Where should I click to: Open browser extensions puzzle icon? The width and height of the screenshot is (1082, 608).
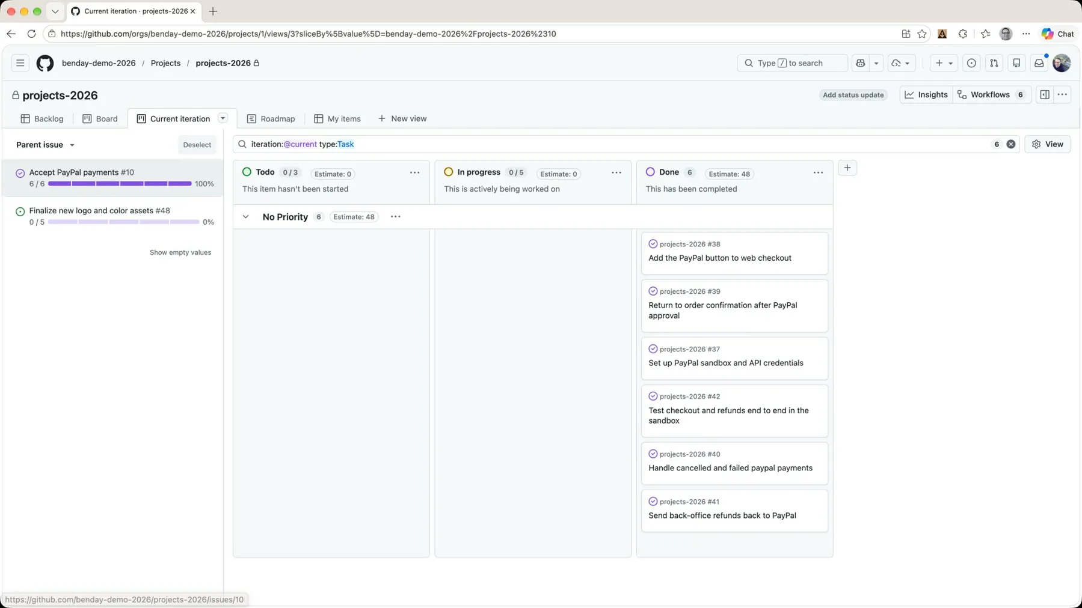(963, 34)
